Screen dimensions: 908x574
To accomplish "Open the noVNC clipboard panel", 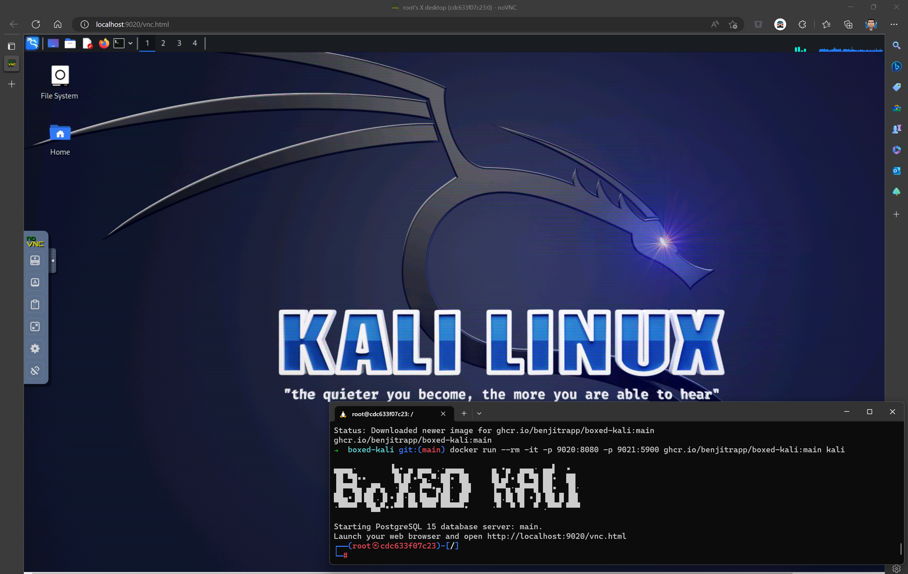I will click(x=35, y=304).
